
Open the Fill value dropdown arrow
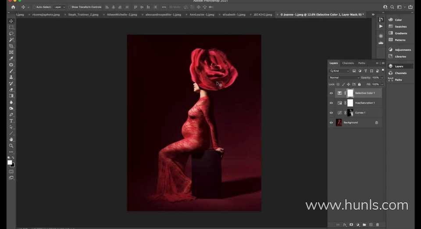[382, 84]
